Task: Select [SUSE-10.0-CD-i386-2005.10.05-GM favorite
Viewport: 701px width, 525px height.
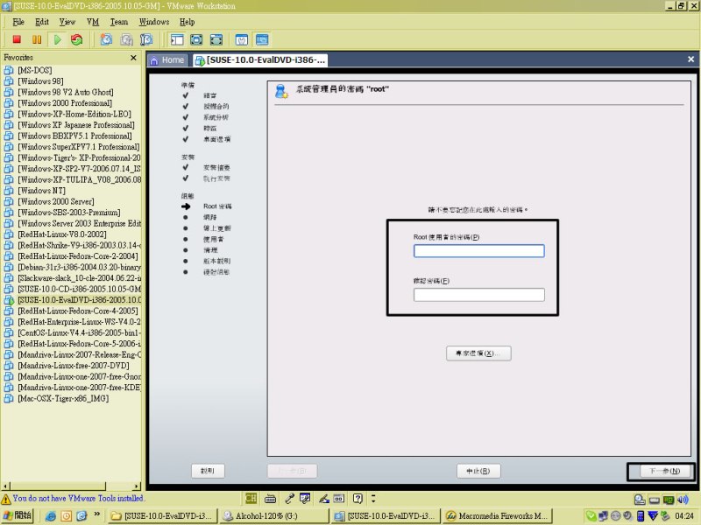Action: [79, 289]
